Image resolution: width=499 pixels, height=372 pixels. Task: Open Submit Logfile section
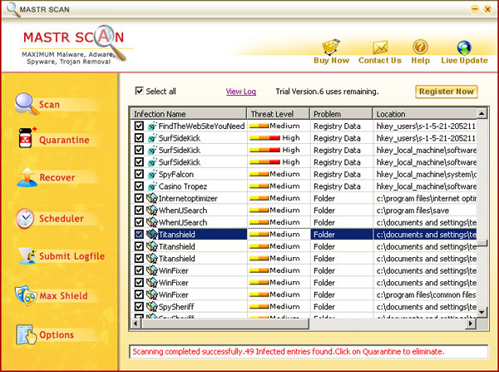click(x=72, y=256)
